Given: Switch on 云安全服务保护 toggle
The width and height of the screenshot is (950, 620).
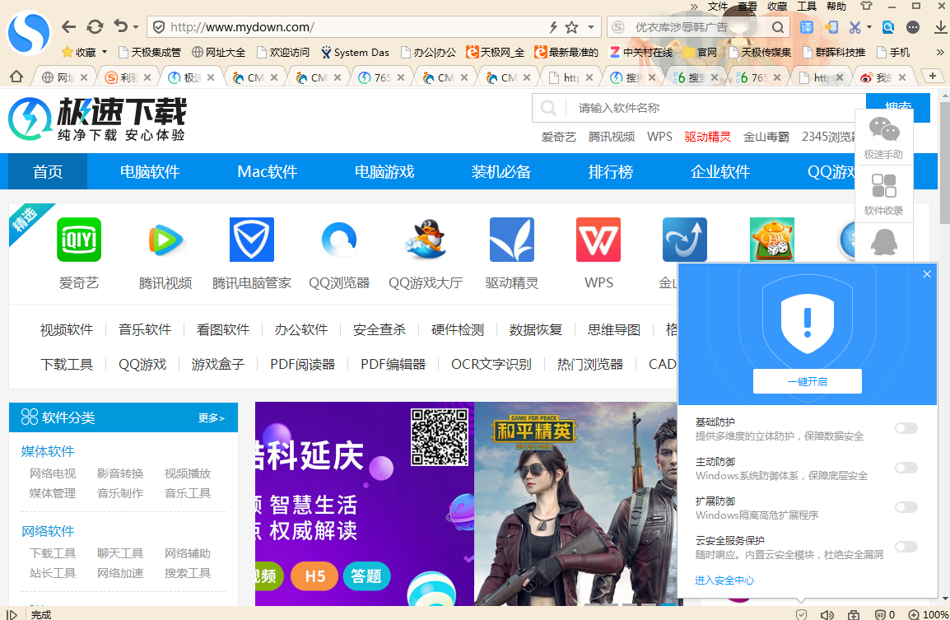Looking at the screenshot, I should click(x=906, y=547).
